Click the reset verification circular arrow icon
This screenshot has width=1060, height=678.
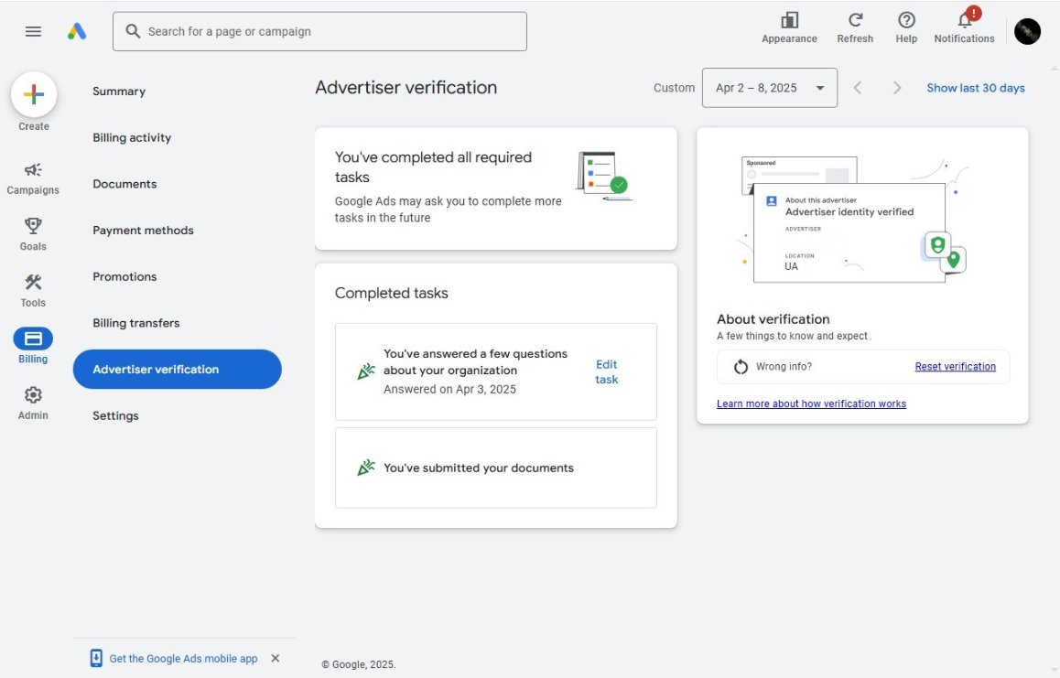coord(741,366)
